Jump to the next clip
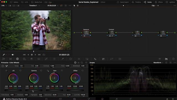Viewport: 177px width, 100px height. (x=39, y=55)
